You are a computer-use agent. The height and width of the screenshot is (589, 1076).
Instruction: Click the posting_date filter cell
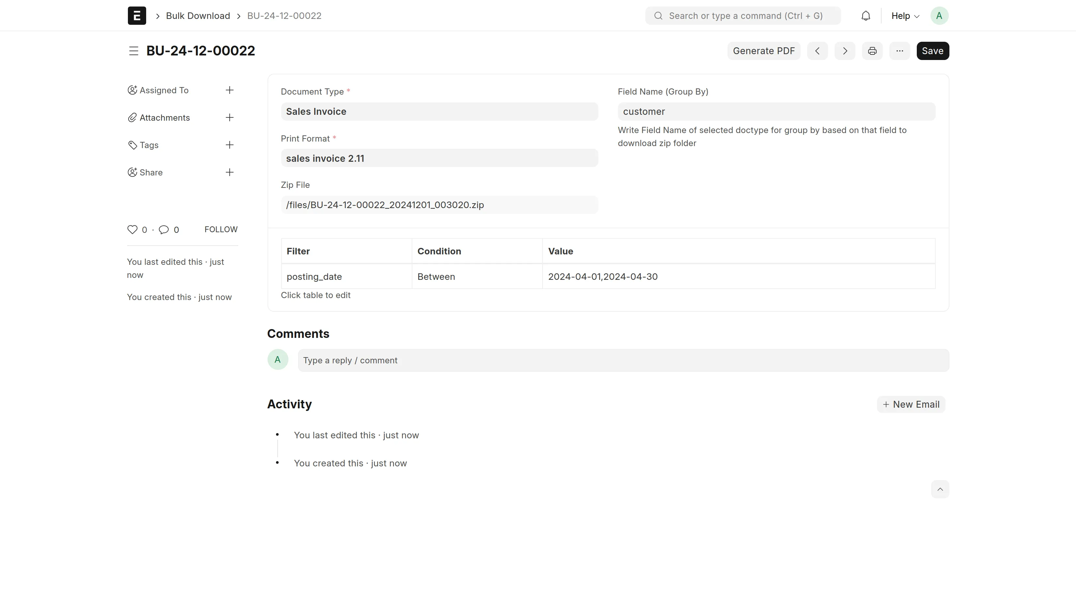pos(346,276)
